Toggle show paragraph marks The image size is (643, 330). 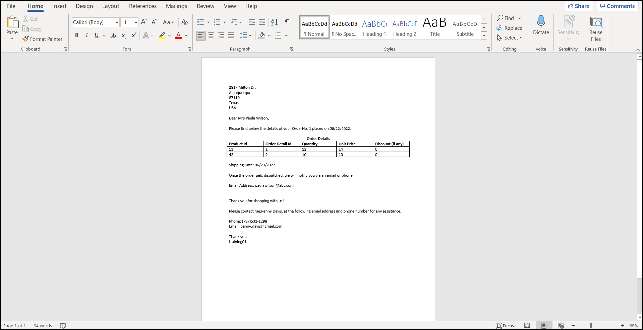tap(287, 22)
